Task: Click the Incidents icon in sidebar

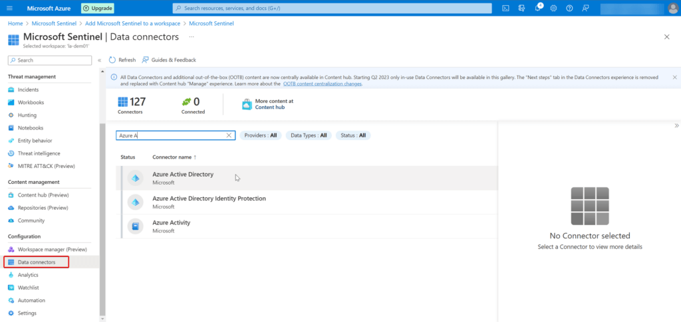Action: coord(11,90)
